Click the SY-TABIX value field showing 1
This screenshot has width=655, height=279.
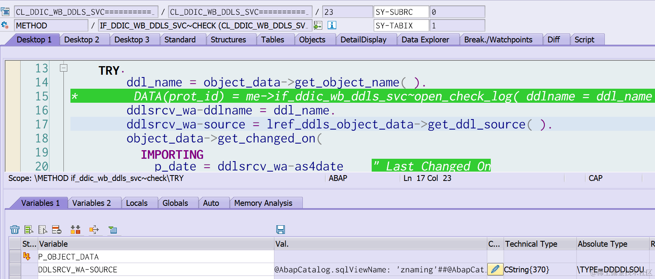(457, 25)
